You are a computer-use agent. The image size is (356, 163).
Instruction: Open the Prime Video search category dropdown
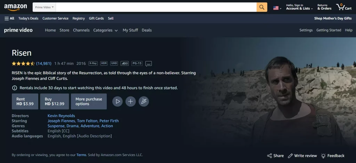pyautogui.click(x=44, y=7)
